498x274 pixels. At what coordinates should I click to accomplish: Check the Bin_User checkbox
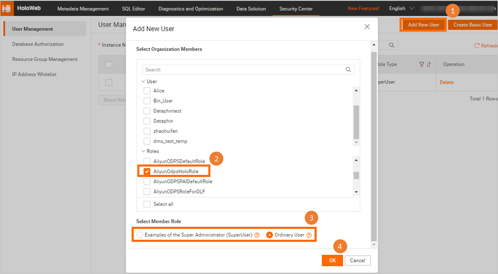(147, 101)
